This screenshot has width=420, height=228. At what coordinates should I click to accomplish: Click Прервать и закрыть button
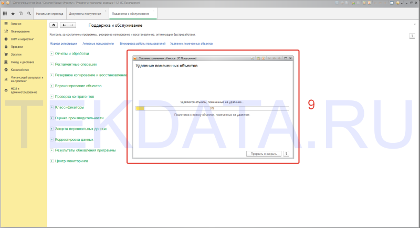(264, 154)
